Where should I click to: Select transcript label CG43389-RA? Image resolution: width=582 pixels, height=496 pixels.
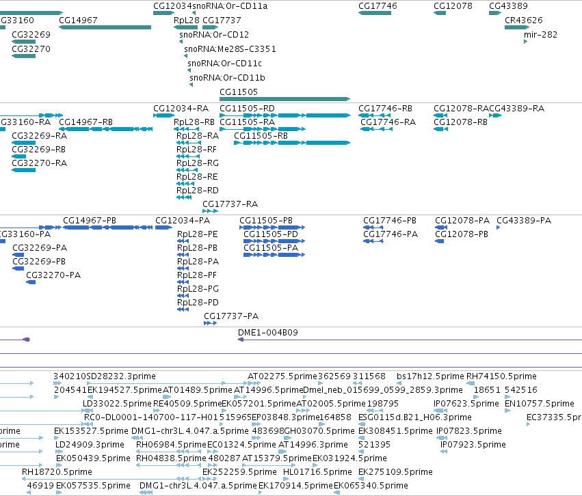tap(516, 109)
